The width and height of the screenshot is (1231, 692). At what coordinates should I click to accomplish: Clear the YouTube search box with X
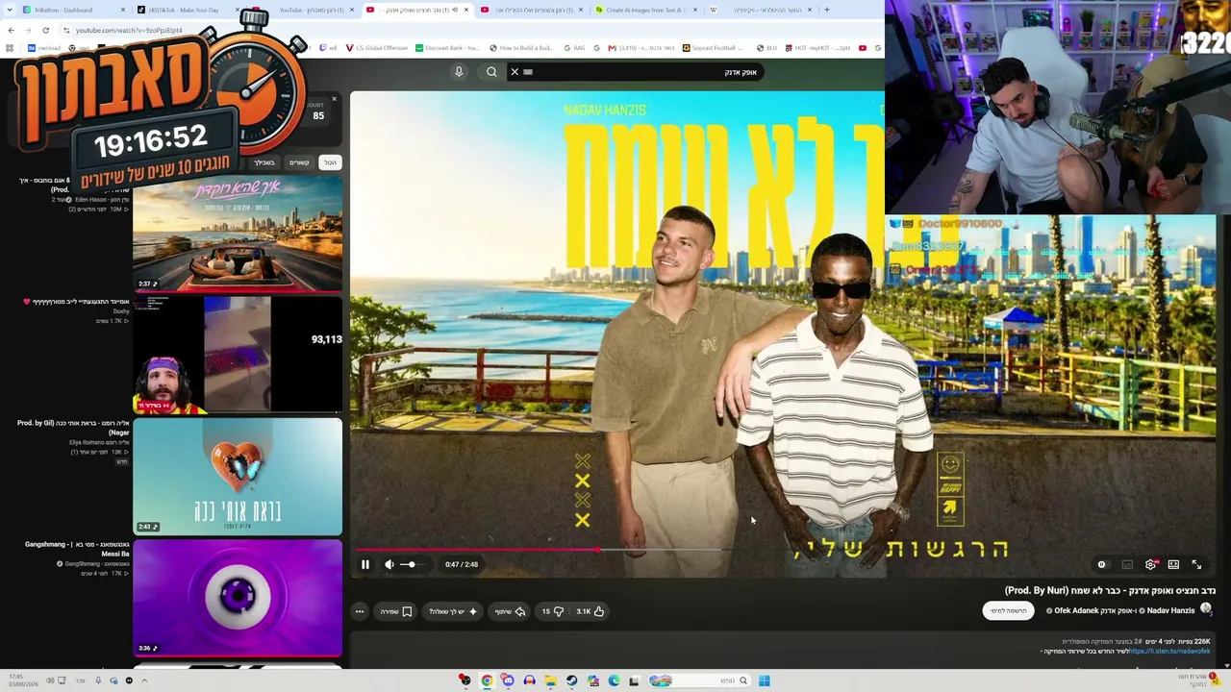point(515,72)
